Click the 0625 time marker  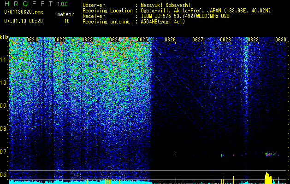142,40
